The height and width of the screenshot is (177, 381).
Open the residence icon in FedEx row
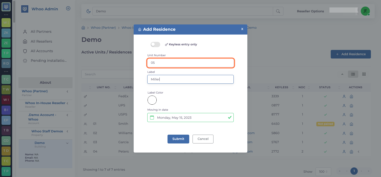351,96
